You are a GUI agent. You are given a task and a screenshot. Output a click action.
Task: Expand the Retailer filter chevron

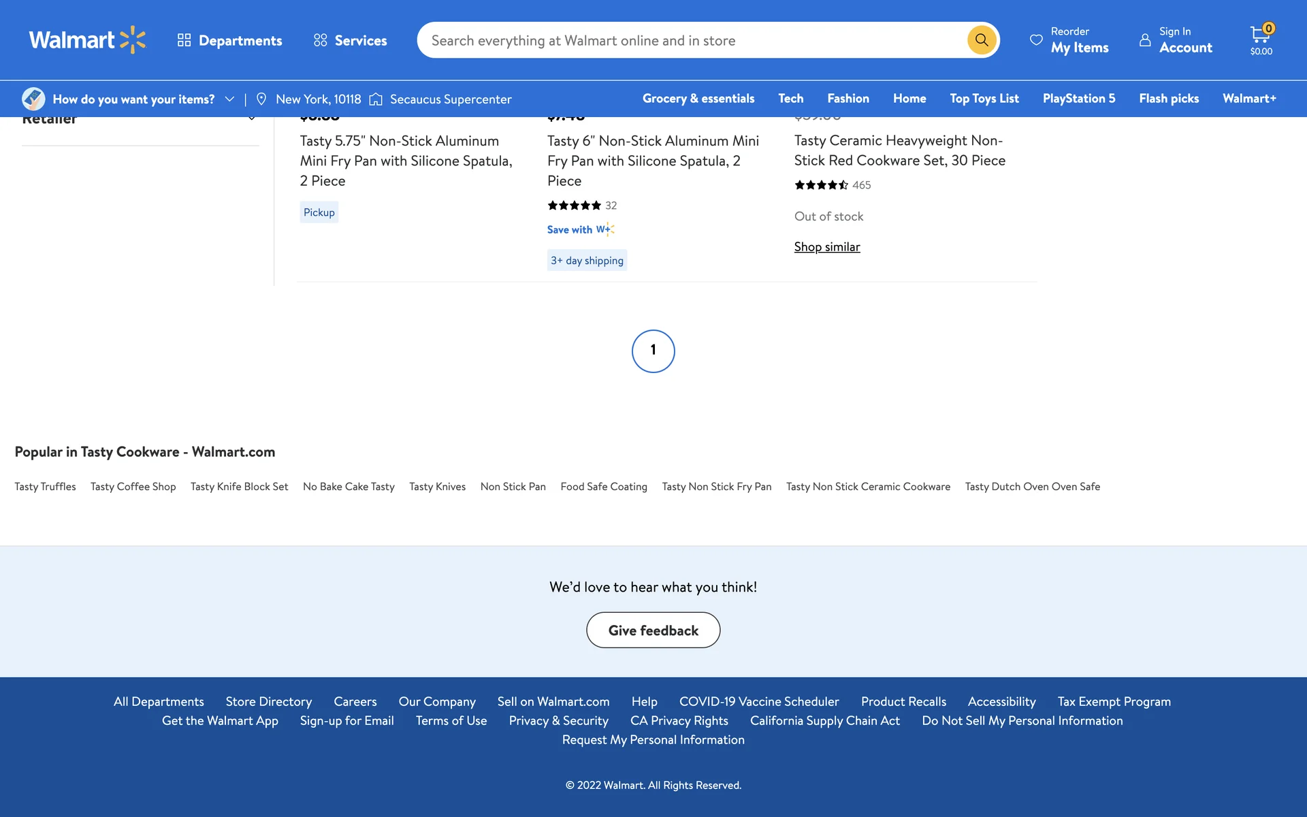pyautogui.click(x=252, y=118)
